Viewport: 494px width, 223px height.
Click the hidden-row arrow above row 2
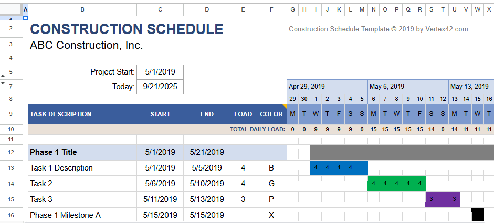10,18
